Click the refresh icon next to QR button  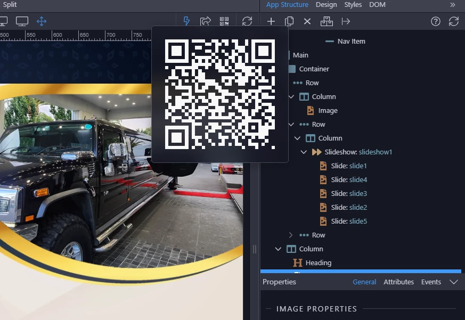click(247, 21)
